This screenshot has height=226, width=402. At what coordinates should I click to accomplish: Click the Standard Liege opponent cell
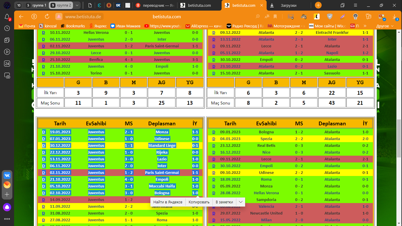click(x=162, y=145)
